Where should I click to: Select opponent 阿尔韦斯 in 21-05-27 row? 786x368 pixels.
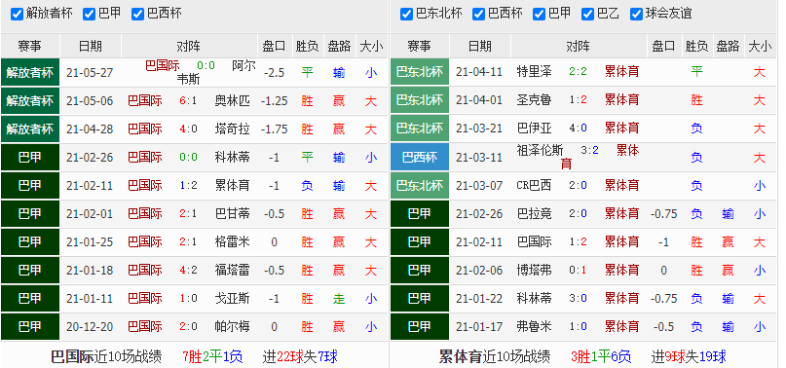tap(216, 73)
